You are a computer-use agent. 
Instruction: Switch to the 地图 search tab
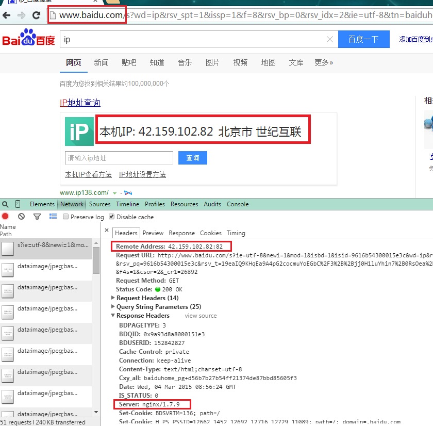coord(269,62)
